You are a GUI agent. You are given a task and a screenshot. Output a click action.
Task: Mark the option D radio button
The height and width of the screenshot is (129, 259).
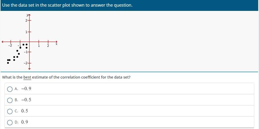click(10, 122)
